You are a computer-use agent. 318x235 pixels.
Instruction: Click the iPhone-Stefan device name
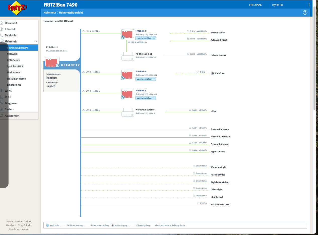point(218,33)
